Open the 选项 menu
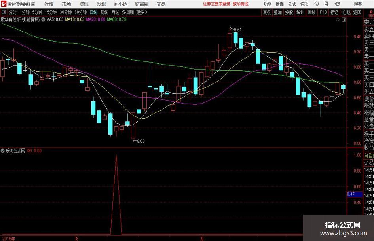This screenshot has height=241, width=374. pyautogui.click(x=304, y=4)
